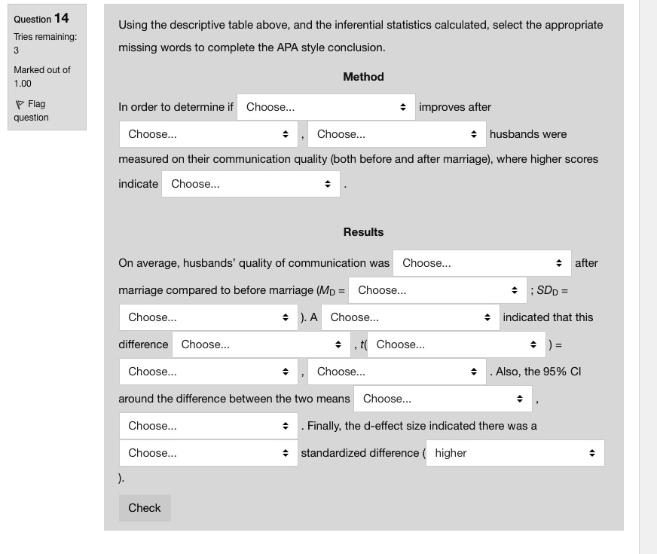Image resolution: width=657 pixels, height=554 pixels.
Task: Open the Choose dropdown after 'SDD ='
Action: [x=209, y=317]
